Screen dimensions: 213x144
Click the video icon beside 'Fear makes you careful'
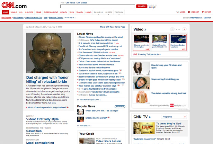[x=118, y=85]
